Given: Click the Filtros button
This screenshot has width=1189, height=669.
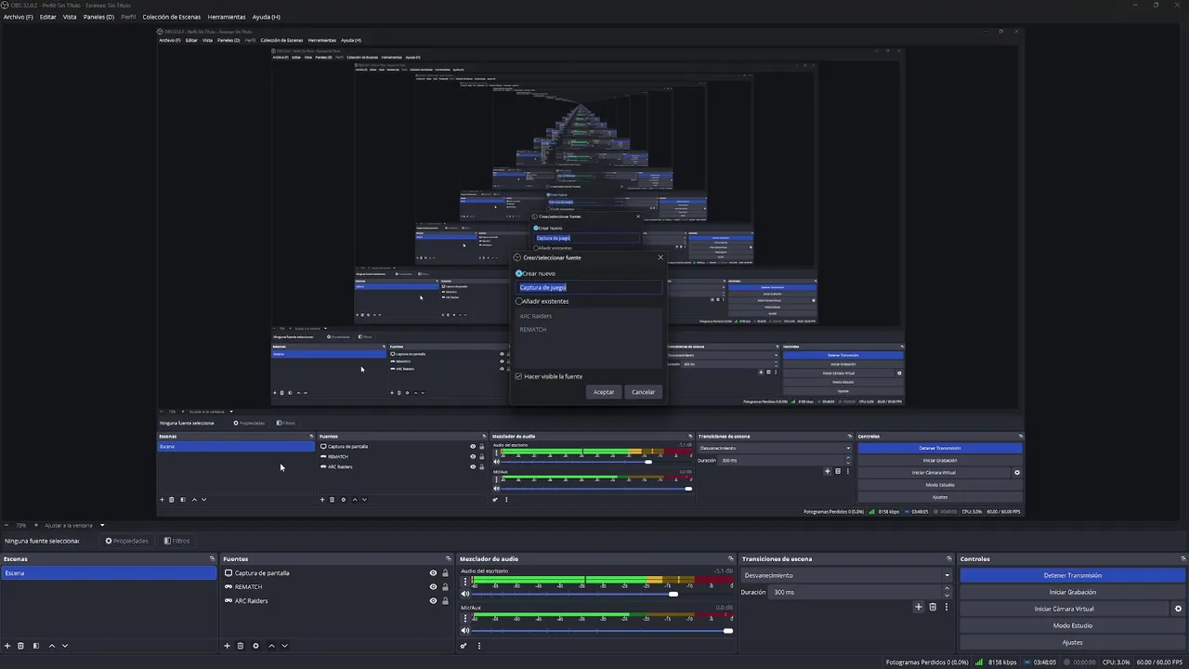Looking at the screenshot, I should tap(176, 541).
